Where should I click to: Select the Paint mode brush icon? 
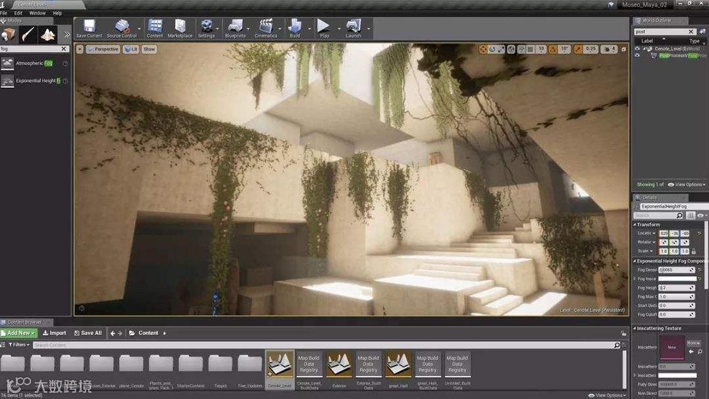[x=28, y=35]
